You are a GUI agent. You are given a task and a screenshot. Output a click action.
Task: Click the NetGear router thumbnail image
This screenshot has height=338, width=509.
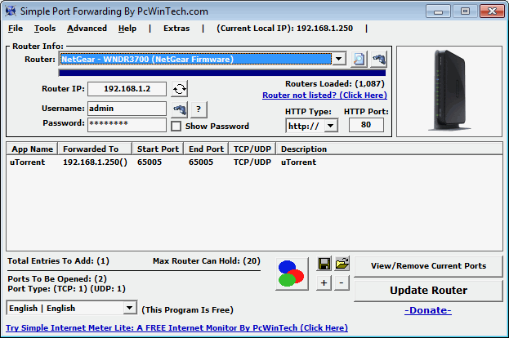coord(449,91)
